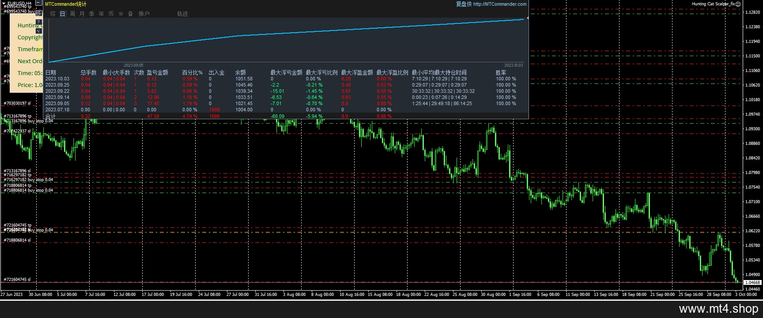Select the 币 currency tab
Screen dimensions: 763x318
(111, 14)
